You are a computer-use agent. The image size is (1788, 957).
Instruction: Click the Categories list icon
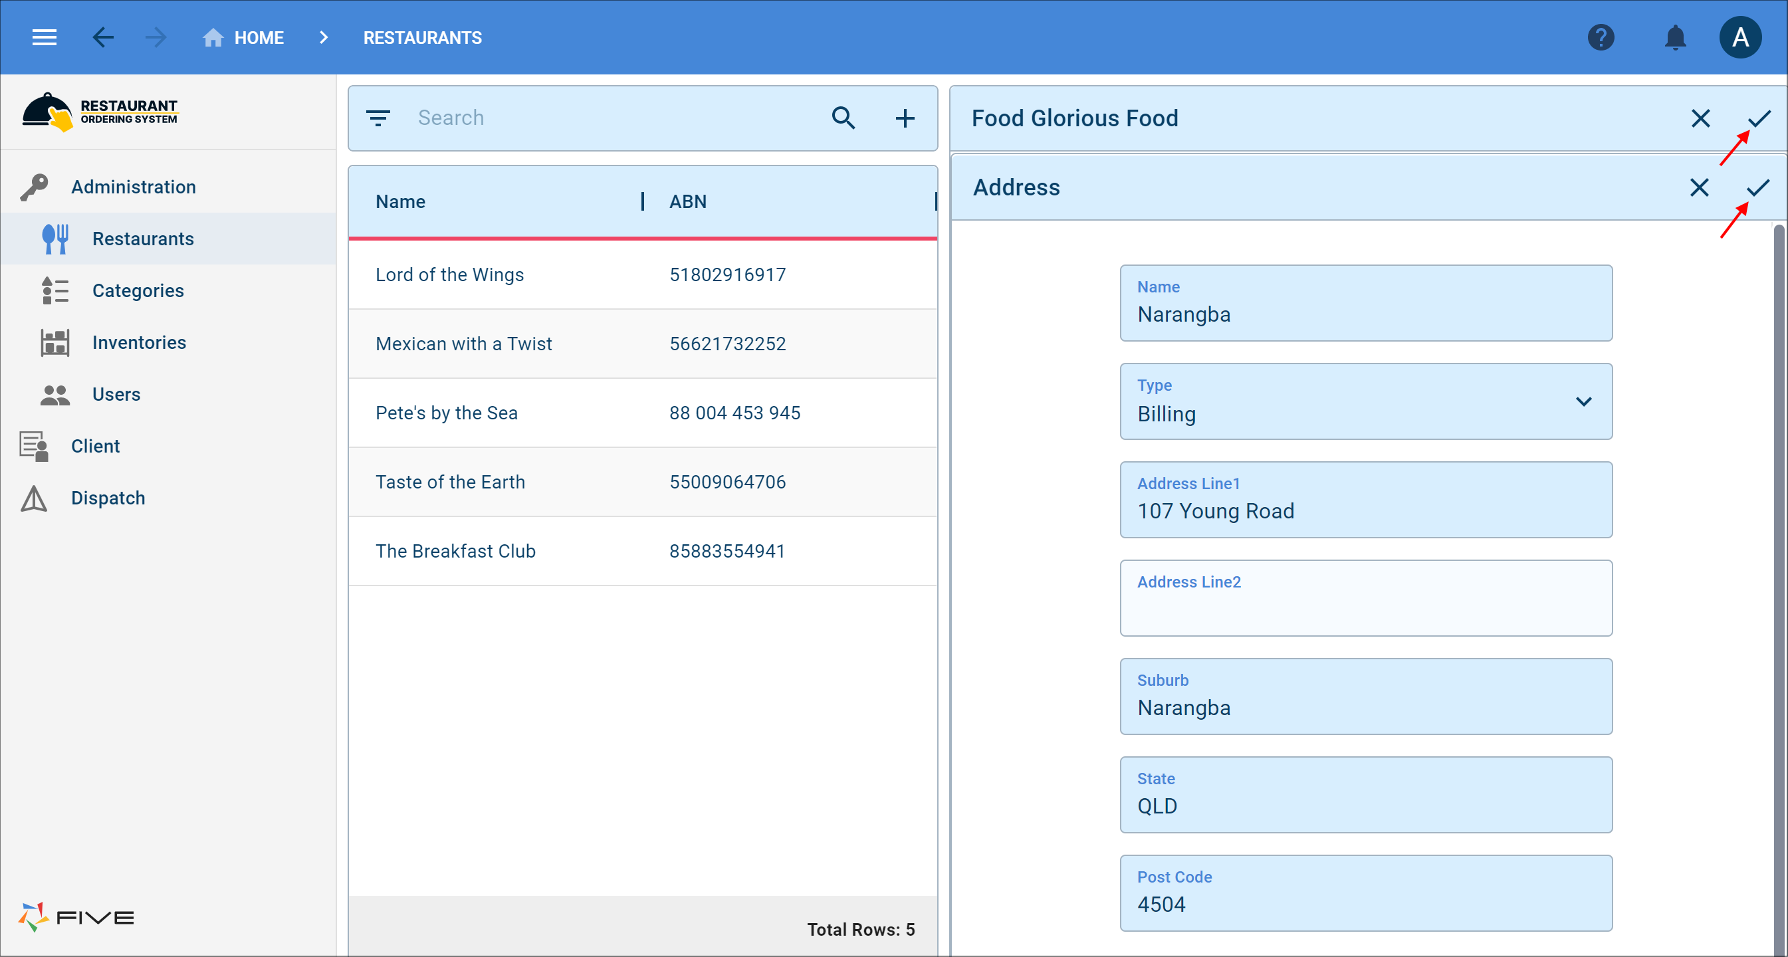(x=56, y=291)
